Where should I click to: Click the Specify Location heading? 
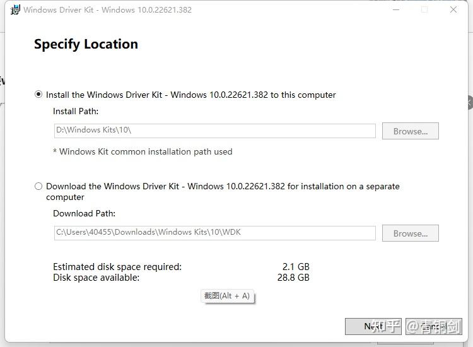click(86, 44)
